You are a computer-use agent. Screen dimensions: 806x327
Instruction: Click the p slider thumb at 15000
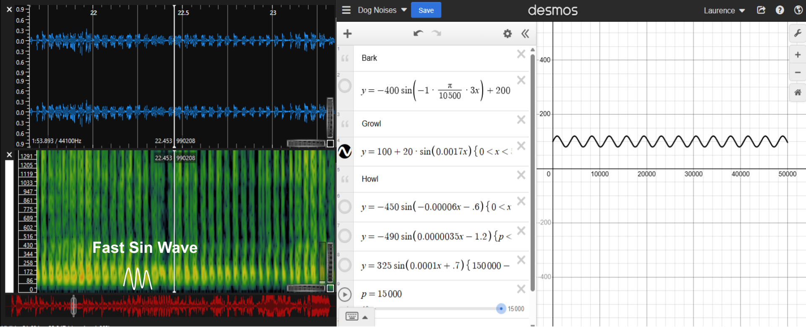coord(501,309)
